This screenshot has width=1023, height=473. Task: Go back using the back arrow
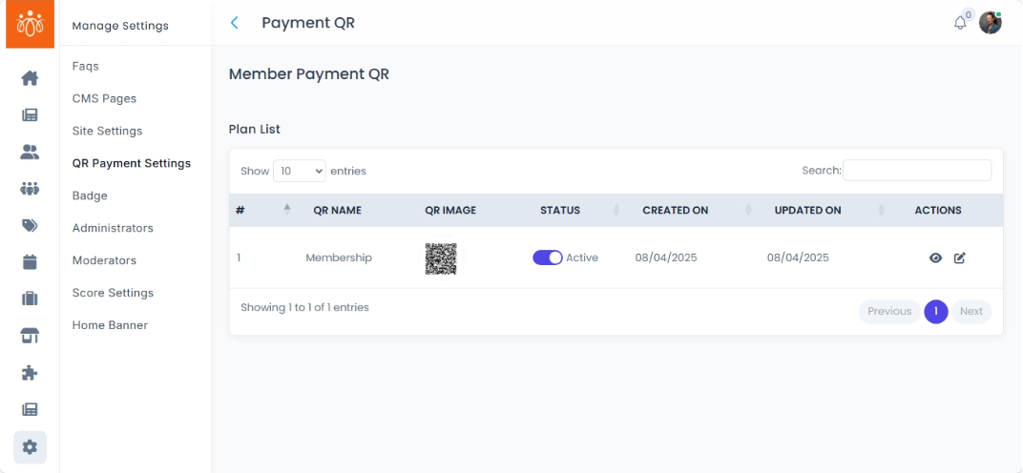235,23
